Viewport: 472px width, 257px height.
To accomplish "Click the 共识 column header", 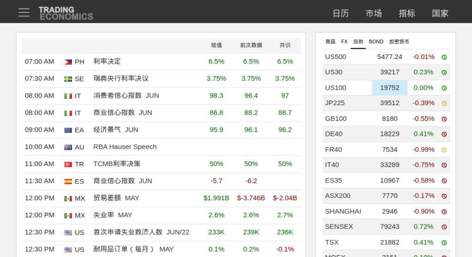I will [285, 45].
